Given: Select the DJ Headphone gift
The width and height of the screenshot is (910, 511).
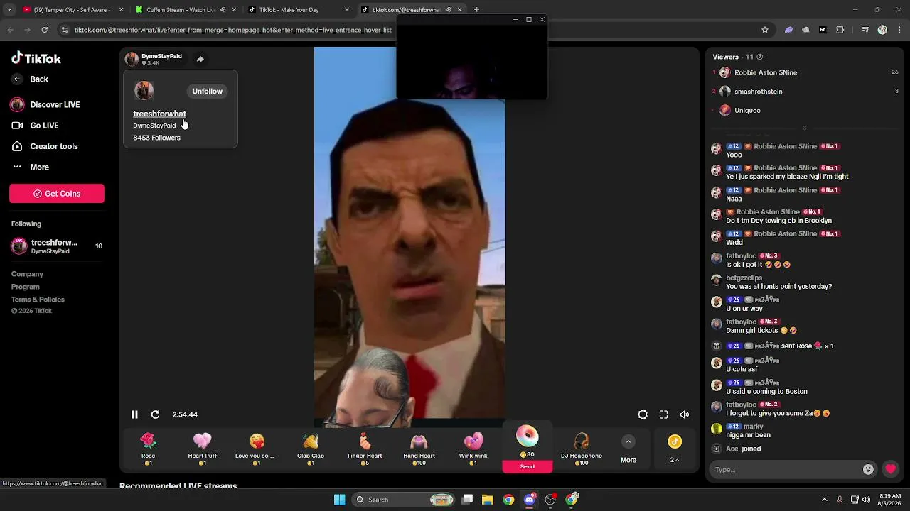Looking at the screenshot, I should coord(582,449).
